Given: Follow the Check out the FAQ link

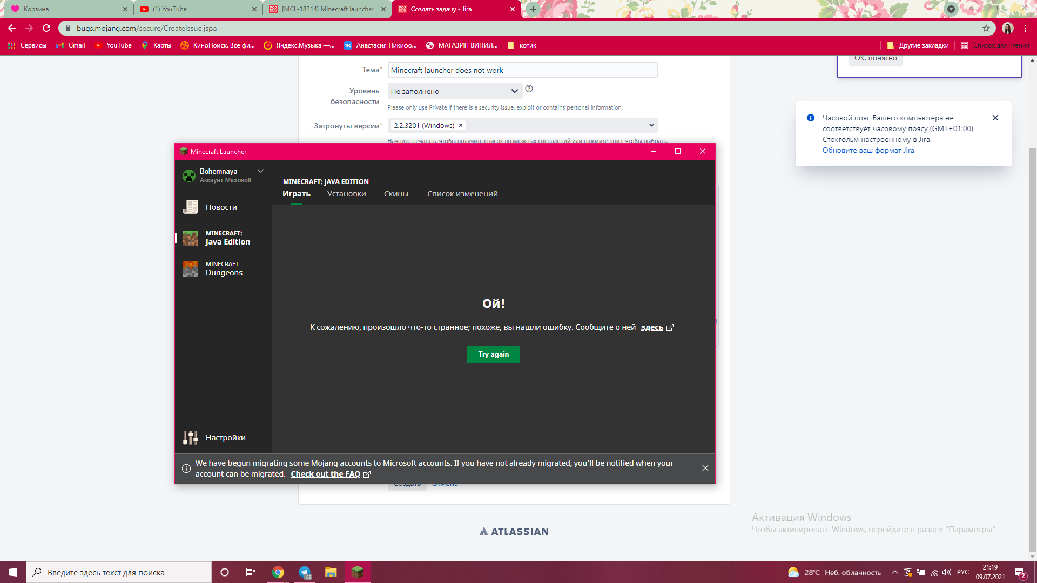Looking at the screenshot, I should pos(325,474).
